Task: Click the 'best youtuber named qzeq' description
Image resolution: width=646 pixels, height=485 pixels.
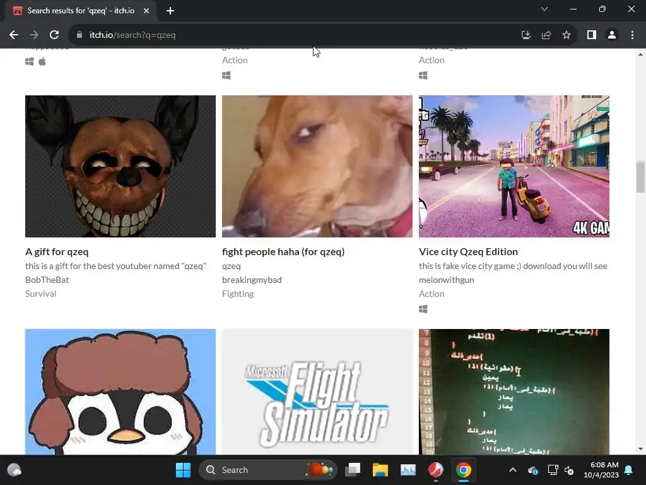Action: pos(116,266)
